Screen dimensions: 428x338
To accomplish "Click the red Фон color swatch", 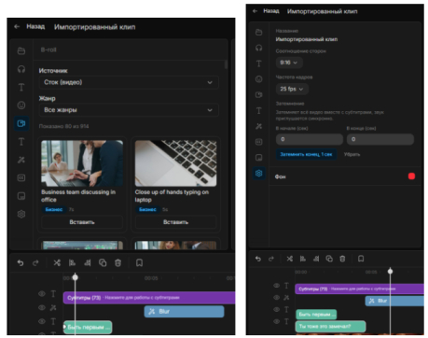I will pos(411,176).
